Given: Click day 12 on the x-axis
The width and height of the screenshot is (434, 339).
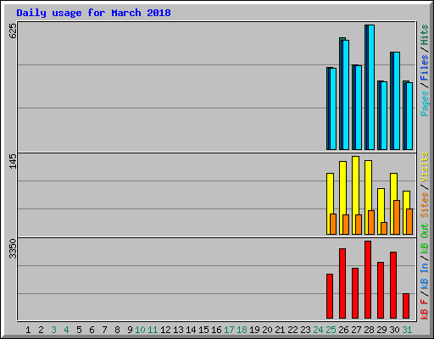Looking at the screenshot, I should tap(165, 330).
